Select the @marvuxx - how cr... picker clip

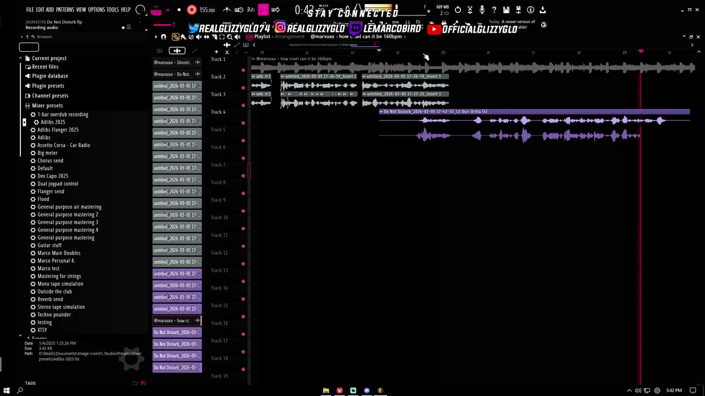(x=177, y=321)
